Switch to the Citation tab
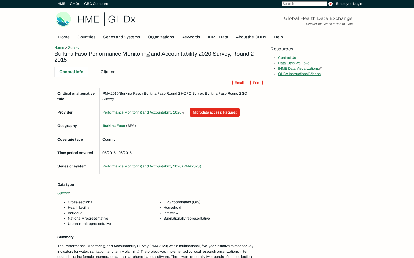 [108, 72]
